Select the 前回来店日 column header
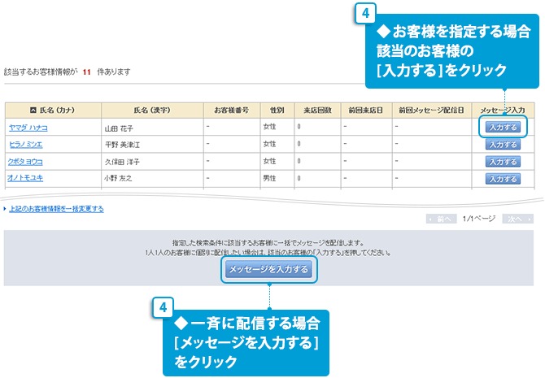The width and height of the screenshot is (545, 378). click(x=366, y=110)
